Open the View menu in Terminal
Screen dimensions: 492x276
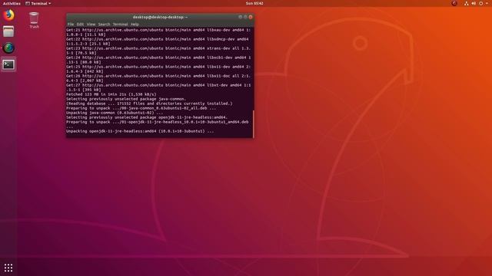pyautogui.click(x=91, y=24)
